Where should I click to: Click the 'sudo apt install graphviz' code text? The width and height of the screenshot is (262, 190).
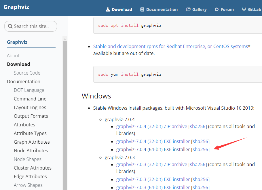tap(130, 25)
